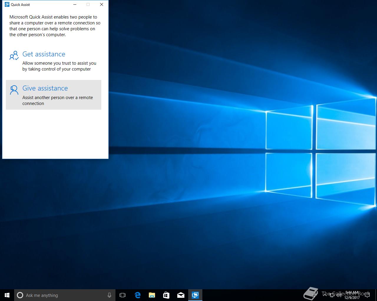Open the Windows Store from the taskbar
377x301 pixels.
[x=166, y=295]
